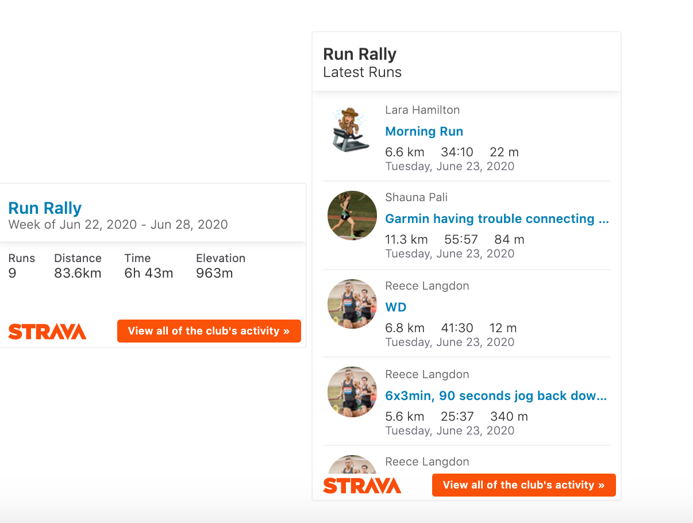Click the Run Rally heading above Latest Runs
Screen dimensions: 693x523
coord(359,53)
